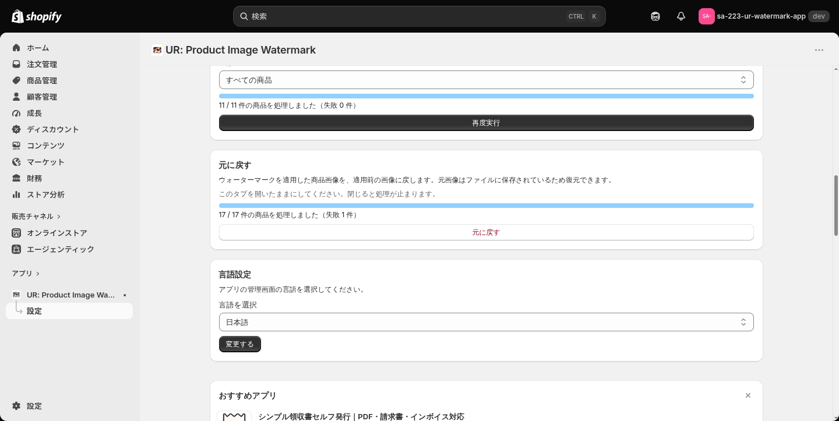Click the SA- store avatar
This screenshot has width=839, height=421.
pos(706,16)
